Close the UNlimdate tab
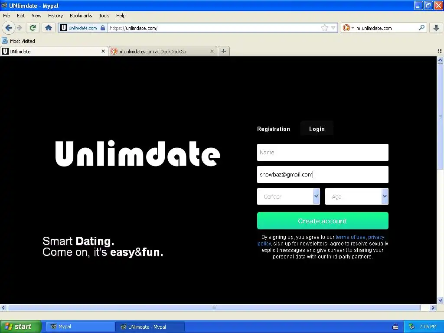Image resolution: width=444 pixels, height=333 pixels. [x=103, y=51]
